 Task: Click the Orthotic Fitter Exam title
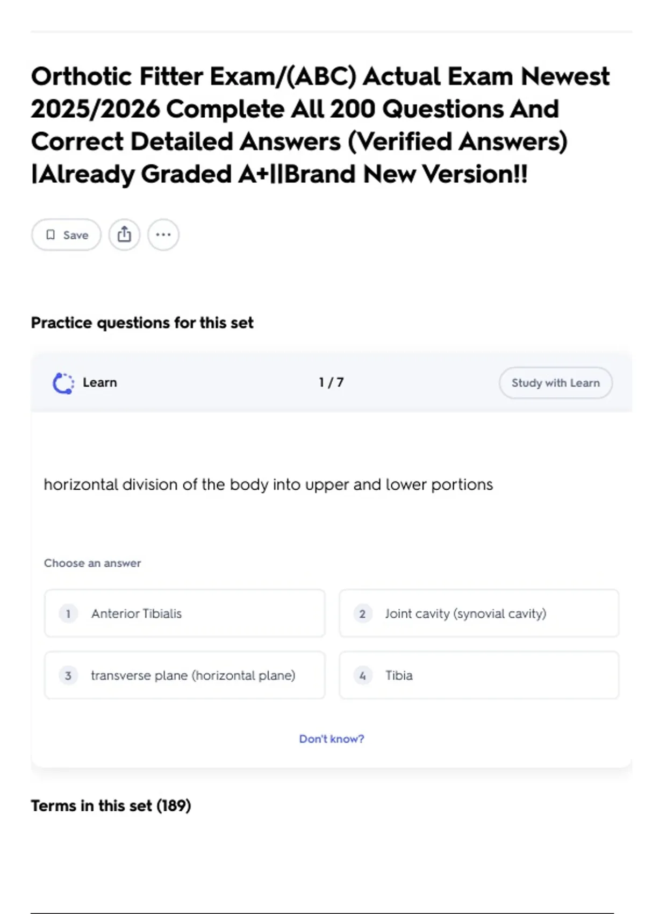tap(320, 125)
